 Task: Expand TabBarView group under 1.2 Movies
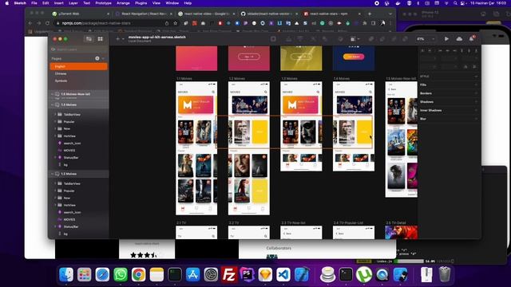[x=55, y=183]
